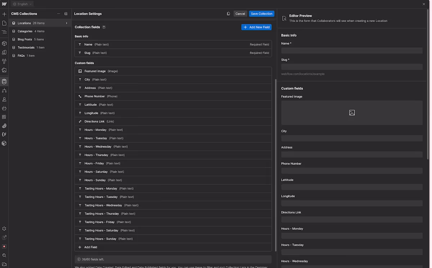Open the Add elements panel
Viewport: 432px width, 268px height.
[x=4, y=14]
